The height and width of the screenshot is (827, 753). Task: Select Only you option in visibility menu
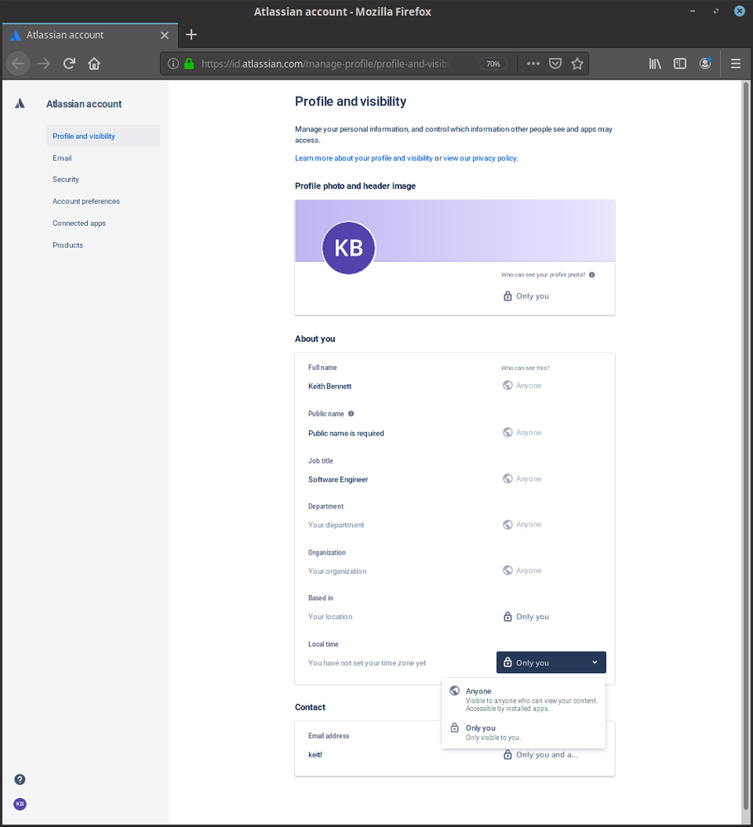pyautogui.click(x=524, y=733)
